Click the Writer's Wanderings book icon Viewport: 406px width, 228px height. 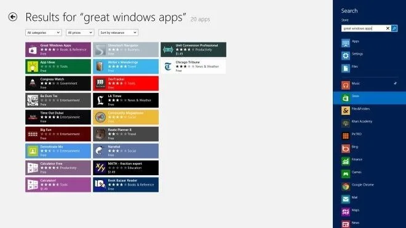pyautogui.click(x=100, y=66)
